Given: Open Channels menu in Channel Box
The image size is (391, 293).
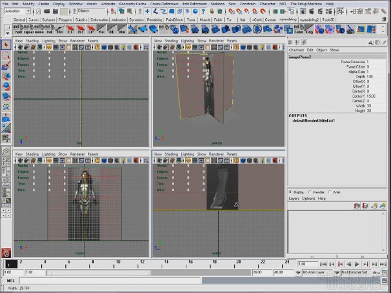Looking at the screenshot, I should coord(297,50).
